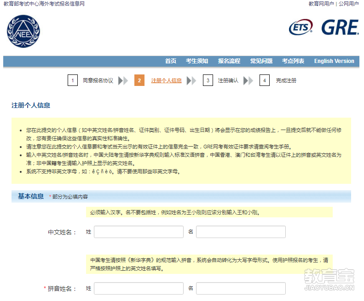The height and width of the screenshot is (301, 364).
Task: Focus Chinese given name 名 input field
Action: (x=241, y=232)
